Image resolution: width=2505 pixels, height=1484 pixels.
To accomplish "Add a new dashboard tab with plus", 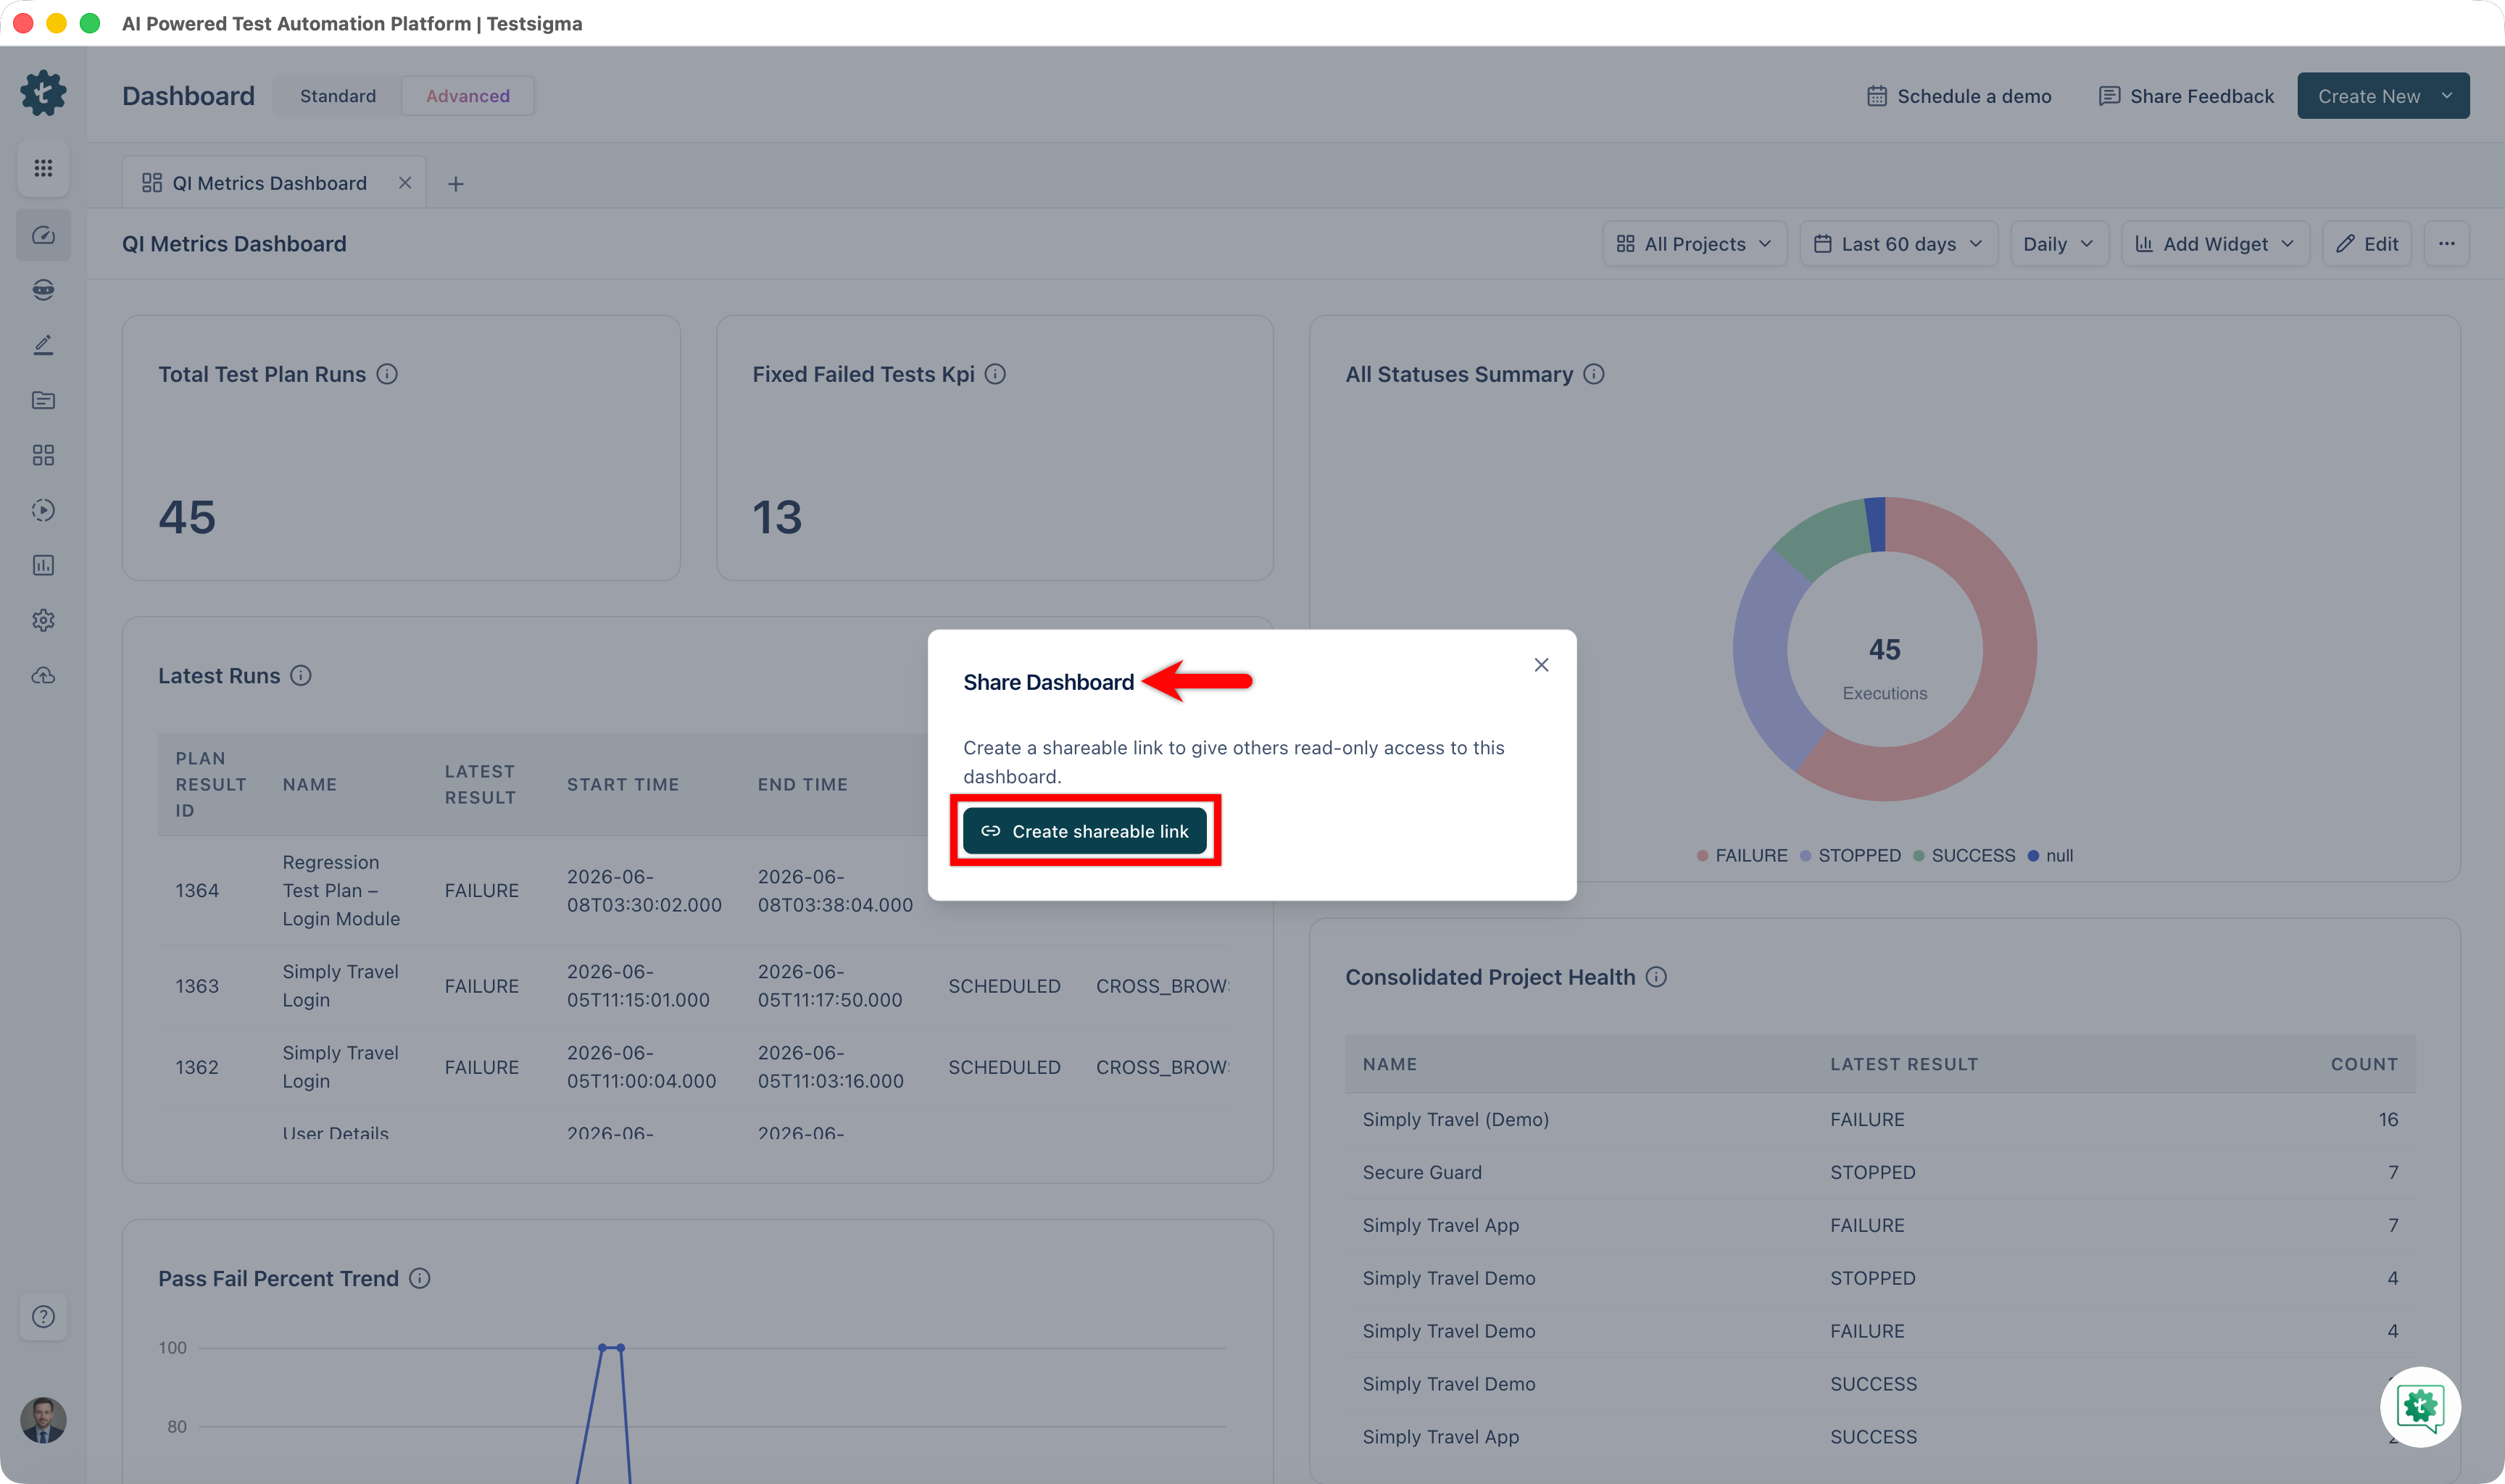I will point(455,184).
